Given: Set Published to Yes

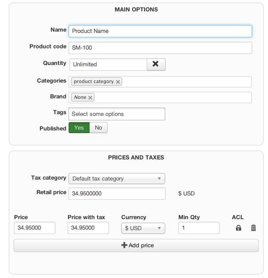Looking at the screenshot, I should pyautogui.click(x=79, y=128).
